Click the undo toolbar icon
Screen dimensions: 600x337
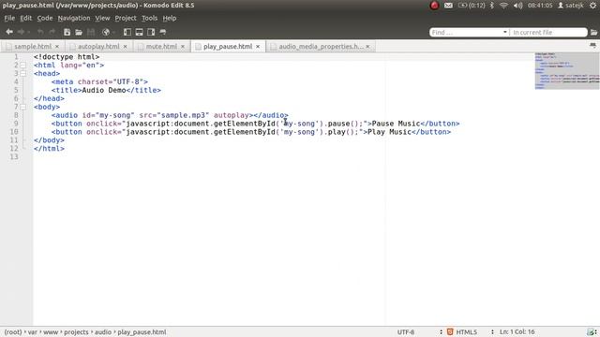40,32
